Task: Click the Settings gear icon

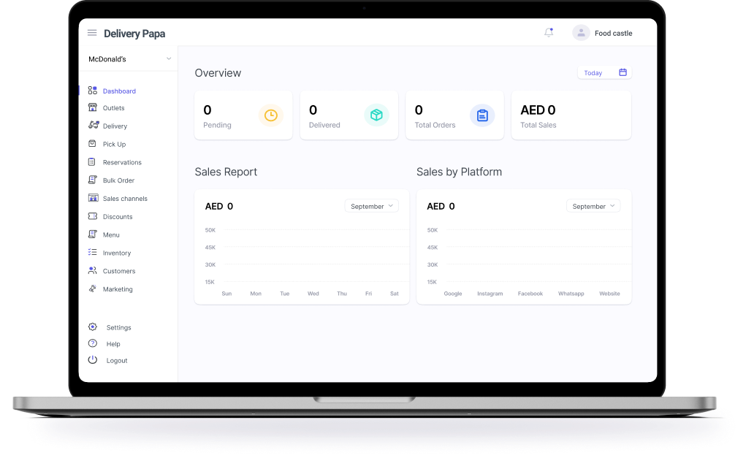Action: click(93, 327)
